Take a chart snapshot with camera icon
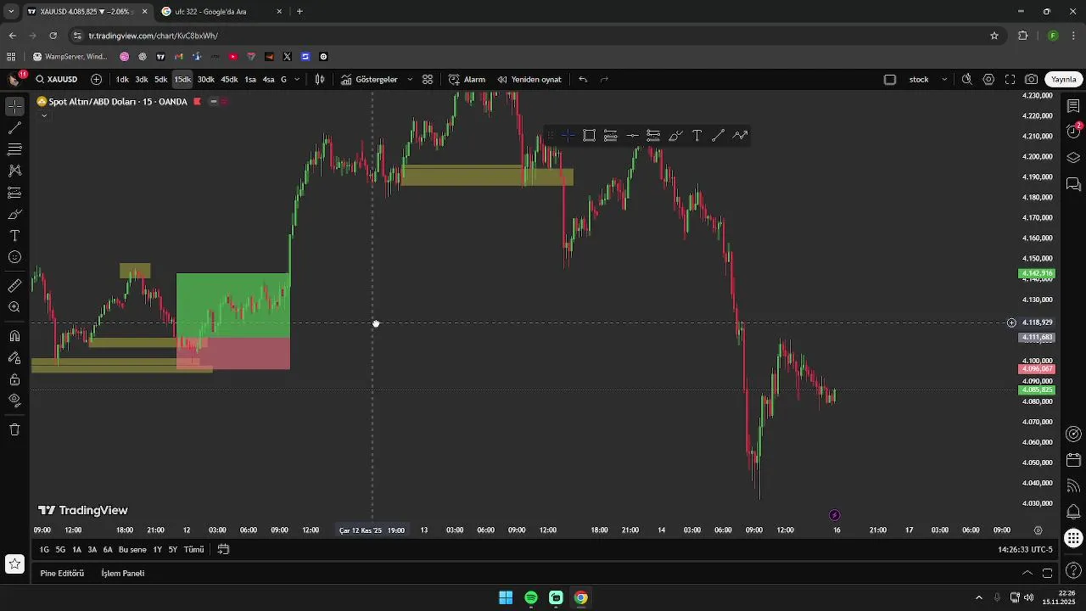1086x611 pixels. coord(1031,79)
